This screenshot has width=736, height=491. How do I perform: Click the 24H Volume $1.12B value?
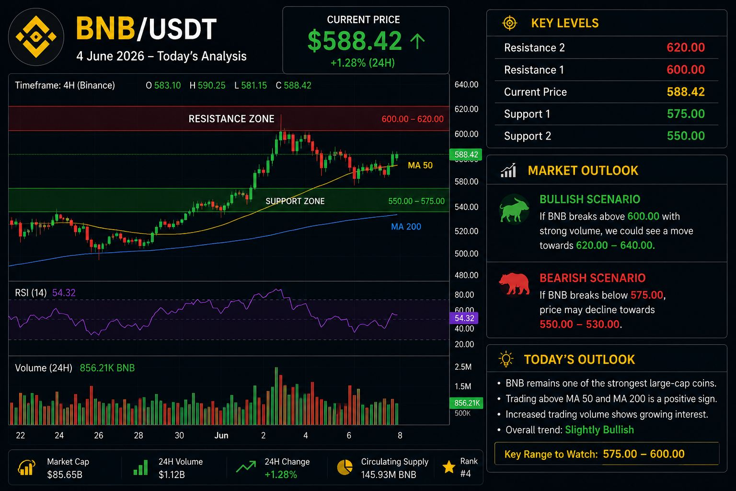tap(172, 475)
